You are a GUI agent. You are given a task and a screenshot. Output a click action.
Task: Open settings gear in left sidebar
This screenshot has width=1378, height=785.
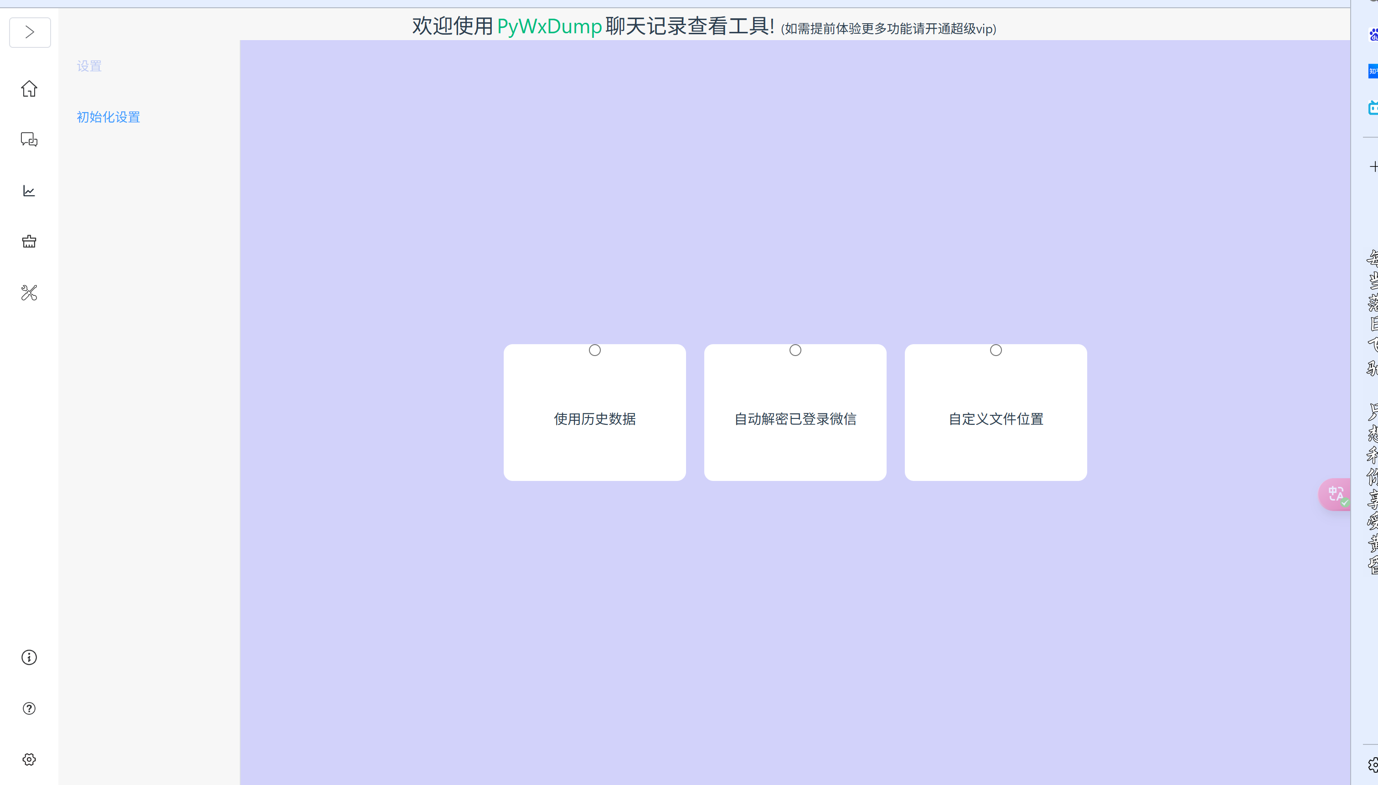29,759
